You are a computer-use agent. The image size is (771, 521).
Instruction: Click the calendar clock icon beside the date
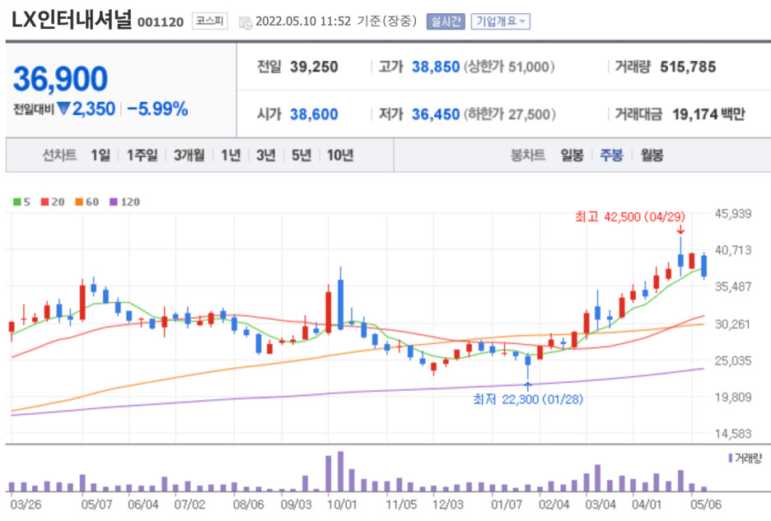[x=245, y=22]
